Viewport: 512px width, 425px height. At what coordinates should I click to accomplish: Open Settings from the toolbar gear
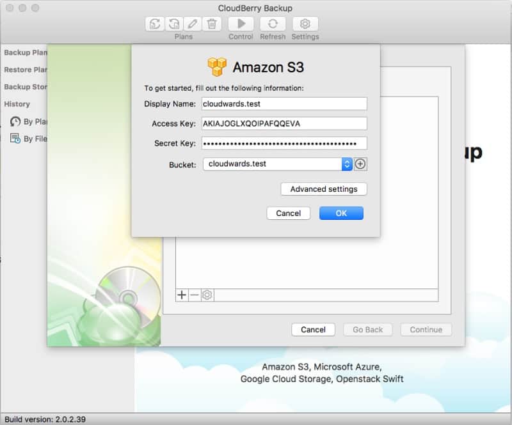(x=305, y=24)
